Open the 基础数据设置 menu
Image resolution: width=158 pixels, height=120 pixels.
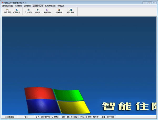click(7, 6)
